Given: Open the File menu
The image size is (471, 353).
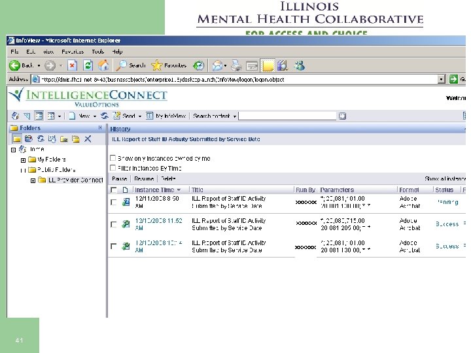Looking at the screenshot, I should click(14, 52).
